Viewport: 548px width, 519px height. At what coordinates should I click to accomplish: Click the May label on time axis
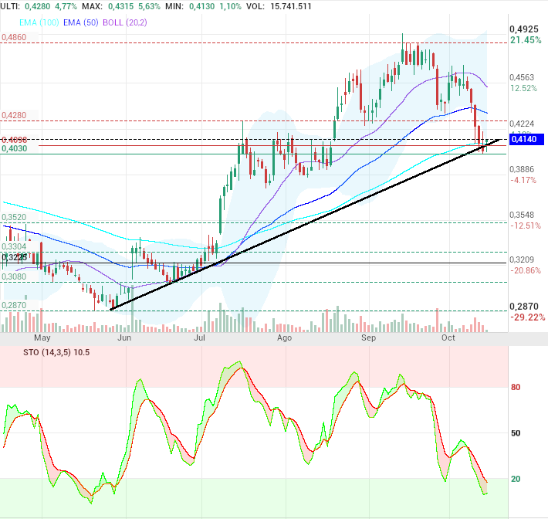coord(42,338)
